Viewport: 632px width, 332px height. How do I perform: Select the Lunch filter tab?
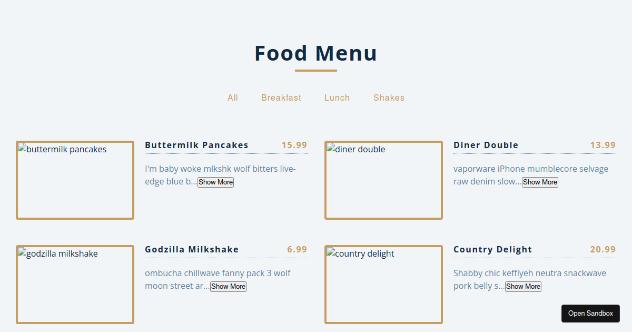pos(337,97)
